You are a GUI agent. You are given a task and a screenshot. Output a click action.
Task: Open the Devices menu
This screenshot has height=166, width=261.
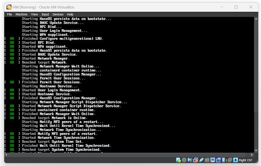pos(58,14)
